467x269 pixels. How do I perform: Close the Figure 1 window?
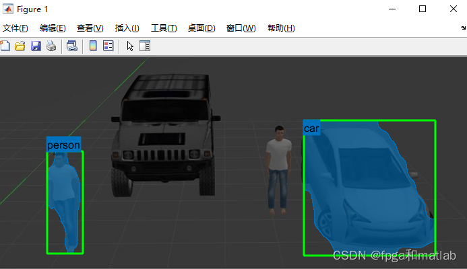454,9
